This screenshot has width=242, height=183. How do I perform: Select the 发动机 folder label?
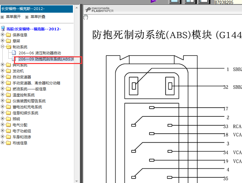18,71
